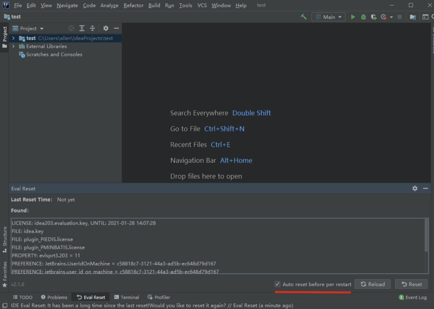Image resolution: width=434 pixels, height=309 pixels.
Task: Open the Run menu
Action: point(169,5)
